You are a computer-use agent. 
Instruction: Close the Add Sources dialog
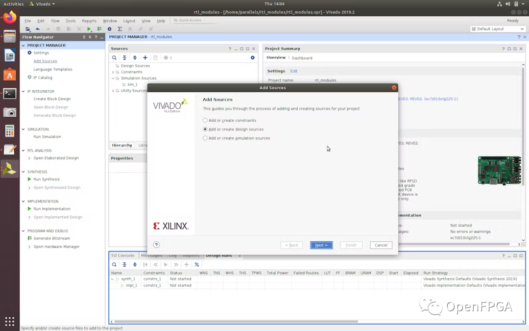click(x=394, y=88)
